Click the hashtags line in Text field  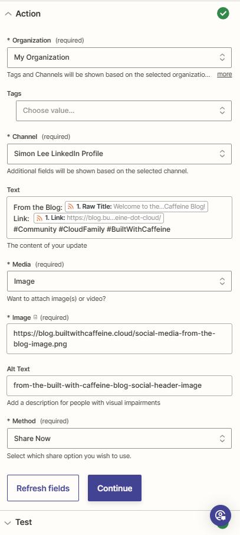[92, 229]
